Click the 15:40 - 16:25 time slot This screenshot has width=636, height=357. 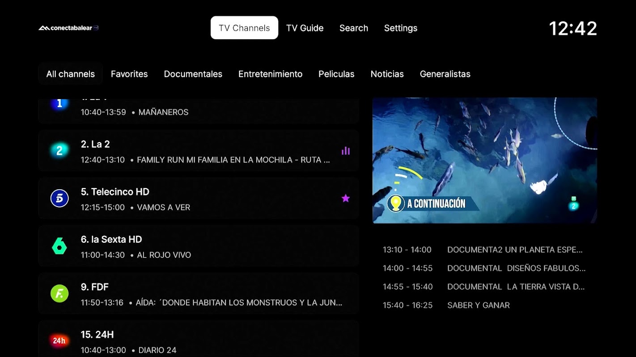408,305
